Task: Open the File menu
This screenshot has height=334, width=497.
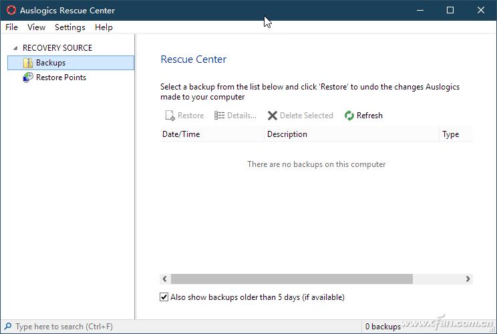Action: click(12, 27)
